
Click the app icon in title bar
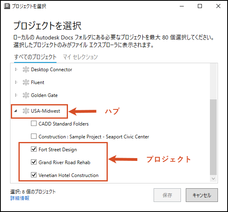[x=7, y=6]
